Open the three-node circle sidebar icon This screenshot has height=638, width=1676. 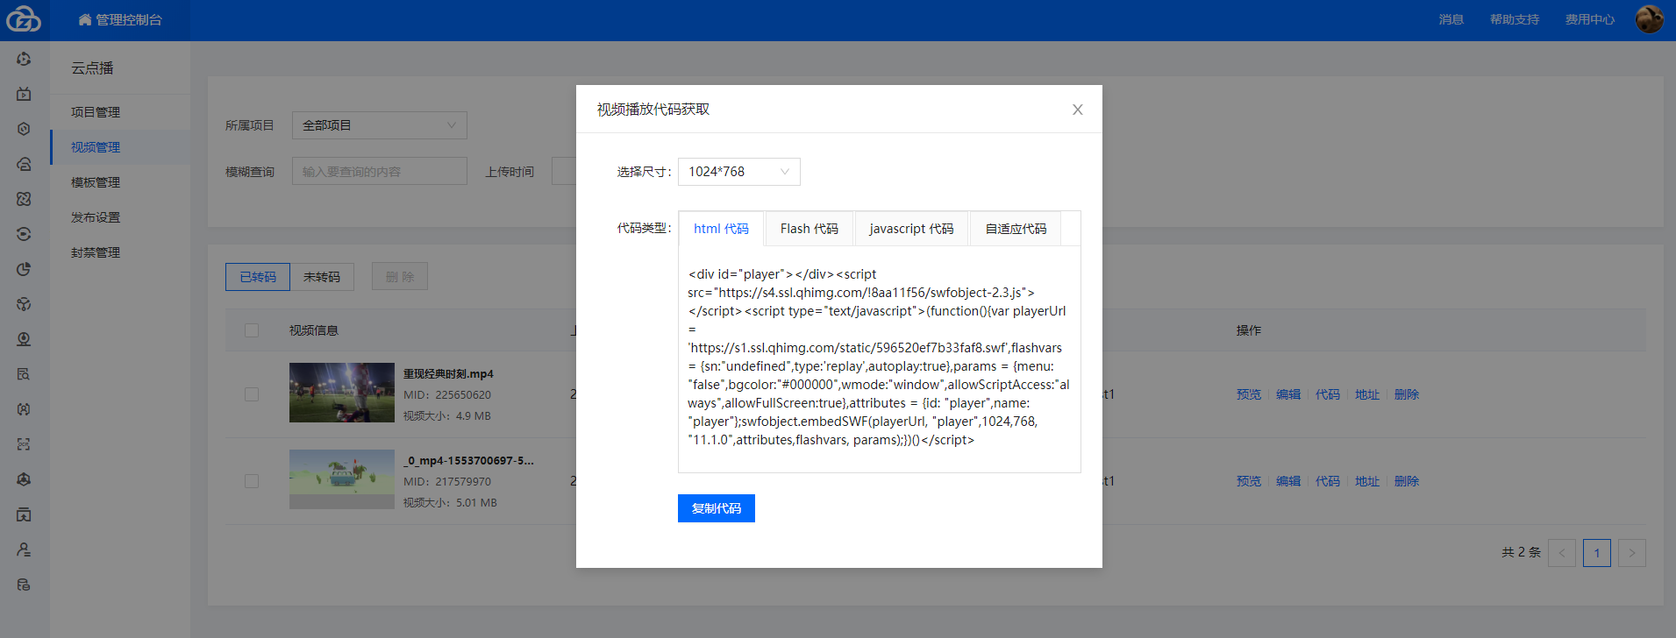click(24, 304)
